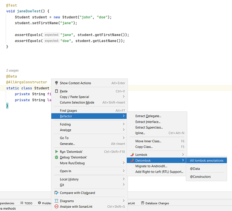Open the Refactor submenu entry
Image resolution: width=232 pixels, height=211 pixels.
pos(89,116)
